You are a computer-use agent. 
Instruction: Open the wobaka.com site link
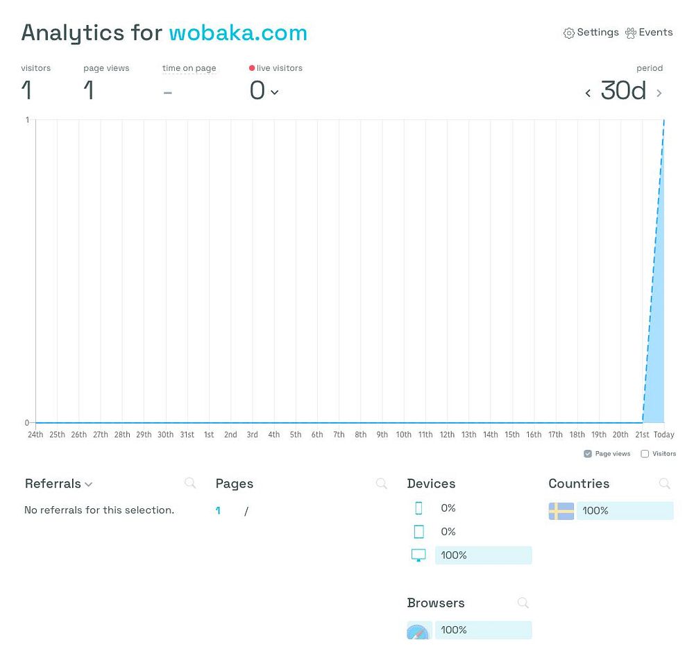click(x=237, y=33)
